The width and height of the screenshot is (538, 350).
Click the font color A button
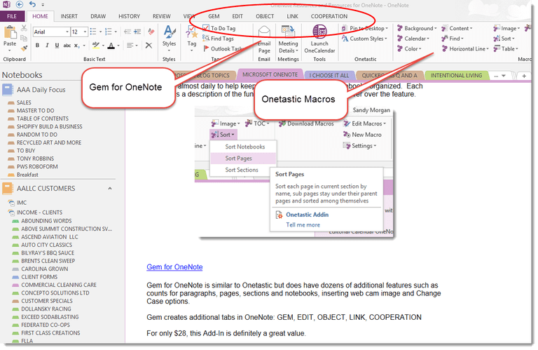coord(111,45)
